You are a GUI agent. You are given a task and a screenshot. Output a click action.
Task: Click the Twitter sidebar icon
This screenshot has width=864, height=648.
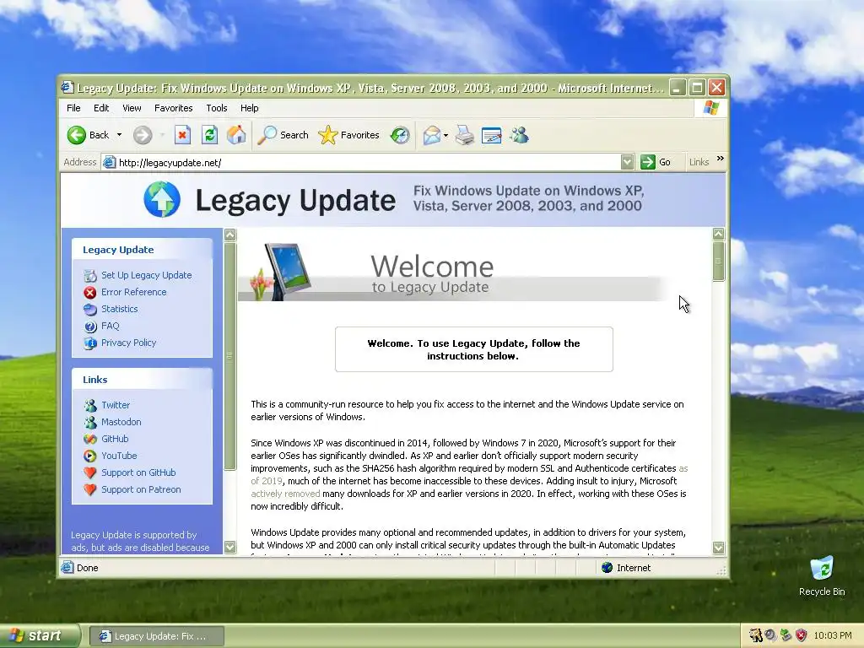[x=90, y=406]
